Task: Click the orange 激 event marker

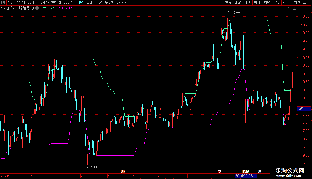Action: coord(123,172)
